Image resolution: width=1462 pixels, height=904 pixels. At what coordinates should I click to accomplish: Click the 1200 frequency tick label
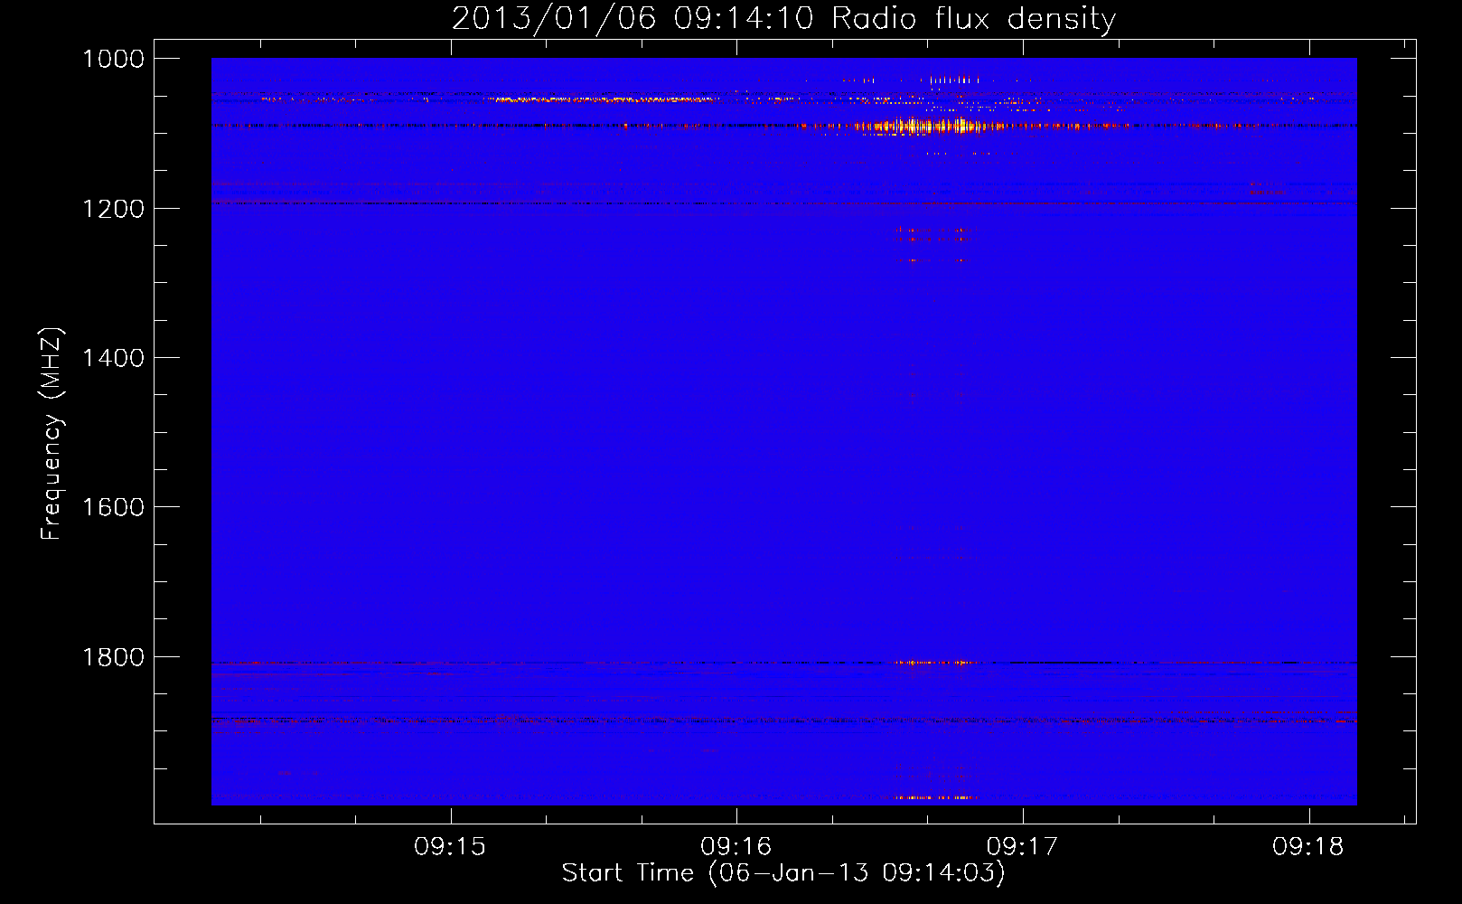113,209
